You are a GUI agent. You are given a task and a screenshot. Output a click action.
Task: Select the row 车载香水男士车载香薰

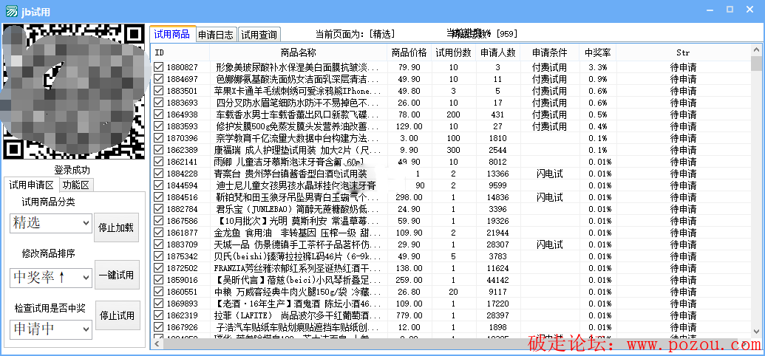[x=452, y=114]
